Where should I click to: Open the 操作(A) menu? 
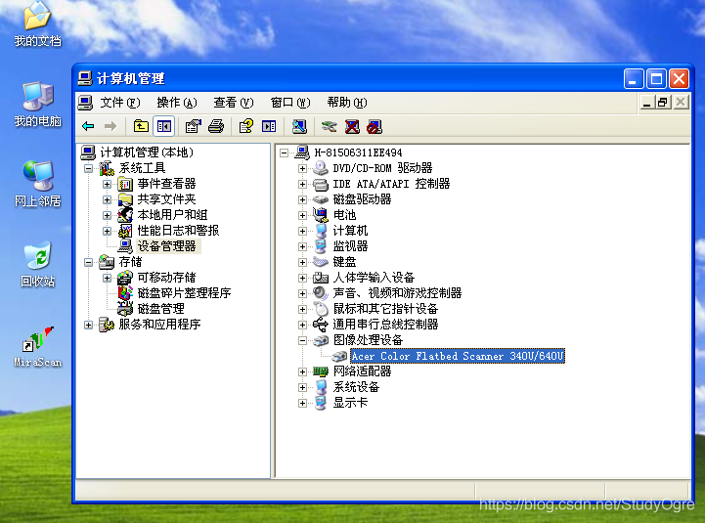pos(177,103)
